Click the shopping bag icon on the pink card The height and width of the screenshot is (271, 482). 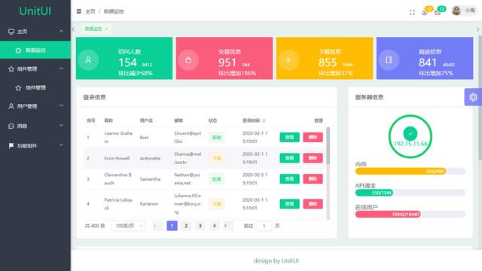click(188, 60)
